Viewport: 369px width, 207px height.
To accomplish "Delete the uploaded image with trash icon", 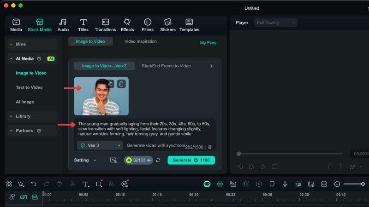I will click(x=121, y=84).
